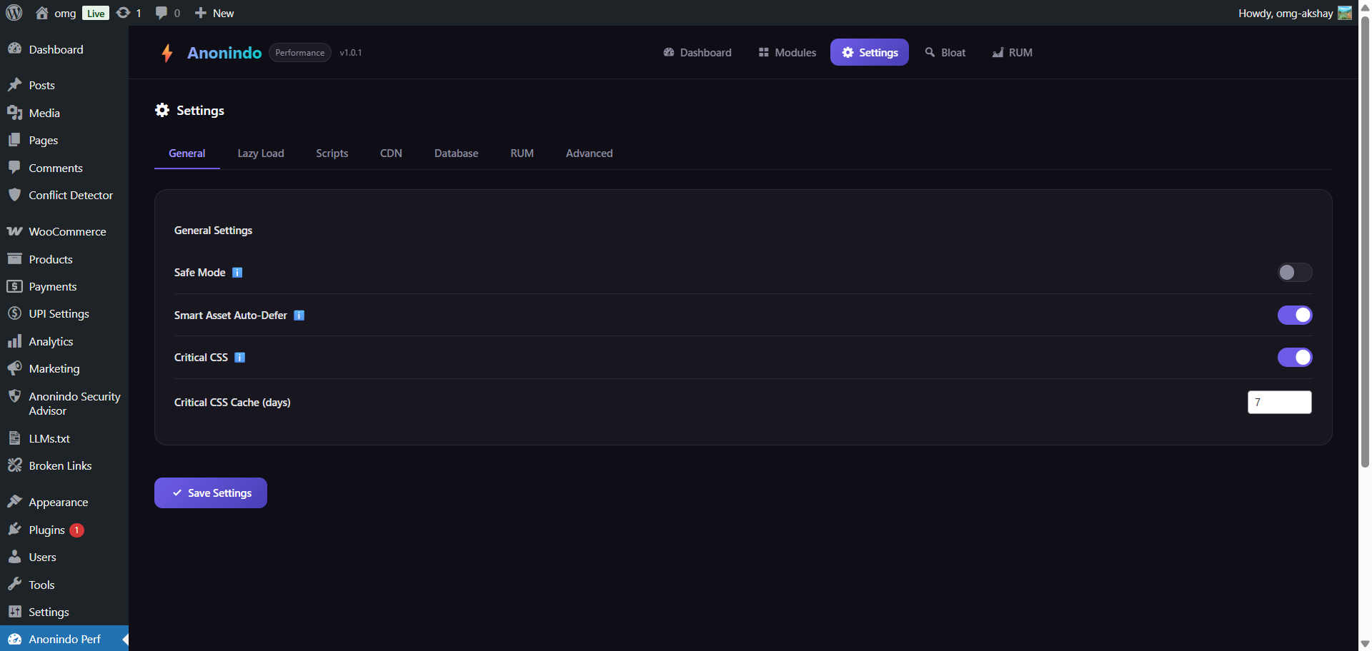Click the Marketing megaphone icon

[14, 368]
